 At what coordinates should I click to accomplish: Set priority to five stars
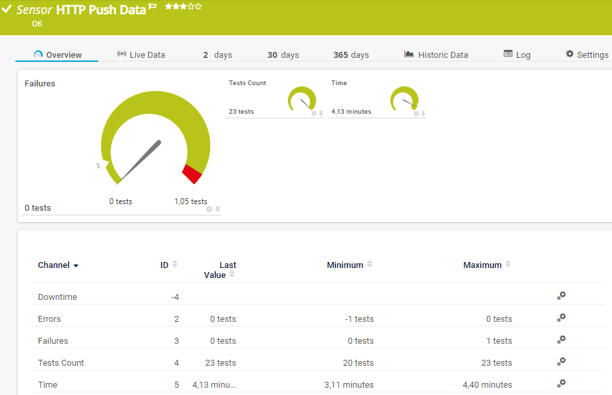198,7
